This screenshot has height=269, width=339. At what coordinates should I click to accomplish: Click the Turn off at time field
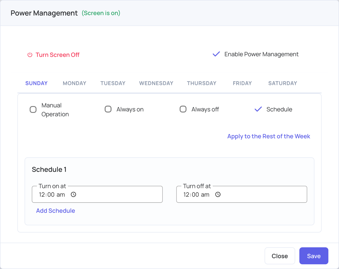tap(242, 194)
